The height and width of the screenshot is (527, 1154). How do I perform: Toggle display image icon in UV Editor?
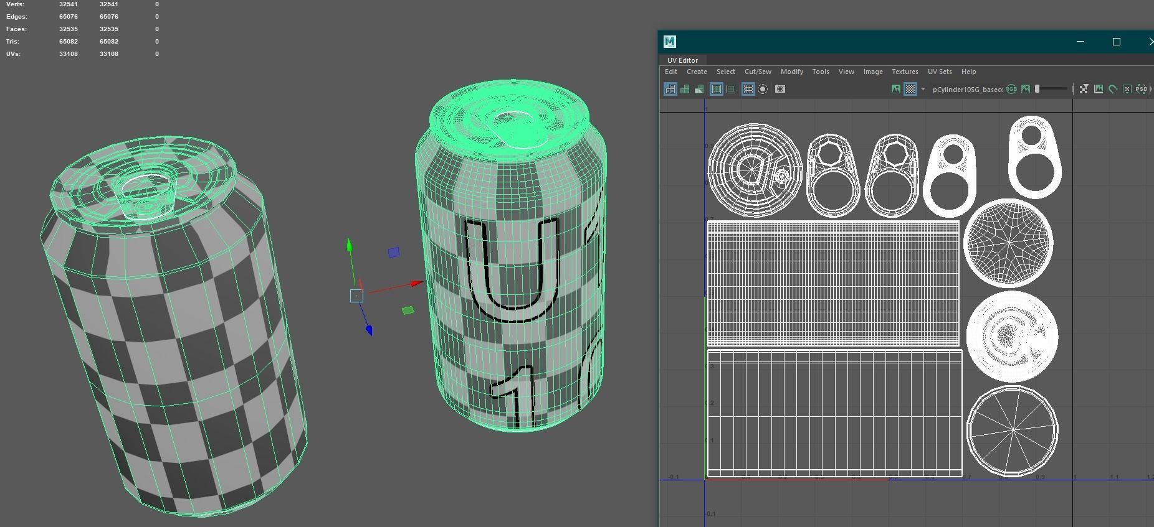[x=896, y=89]
